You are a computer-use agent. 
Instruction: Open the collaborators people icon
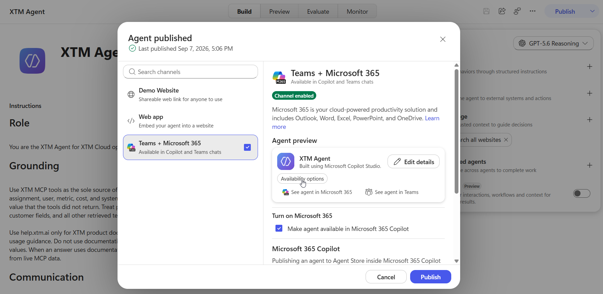pyautogui.click(x=517, y=11)
